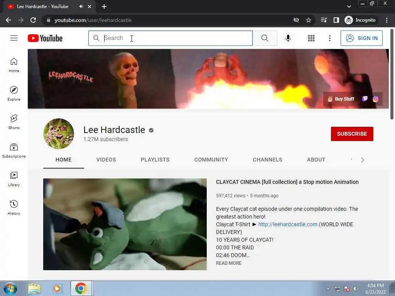The image size is (395, 296).
Task: Open Chrome three-dot menu
Action: 387,20
